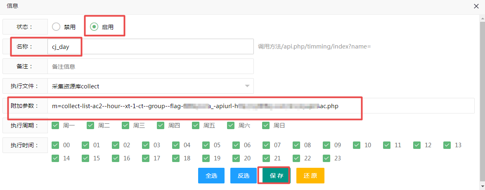Screen dimensions: 485x190
Task: Select the 启用 radio button
Action: coord(94,27)
